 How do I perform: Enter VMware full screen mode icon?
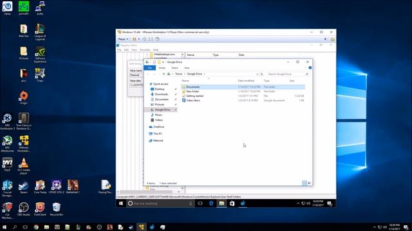(151, 39)
